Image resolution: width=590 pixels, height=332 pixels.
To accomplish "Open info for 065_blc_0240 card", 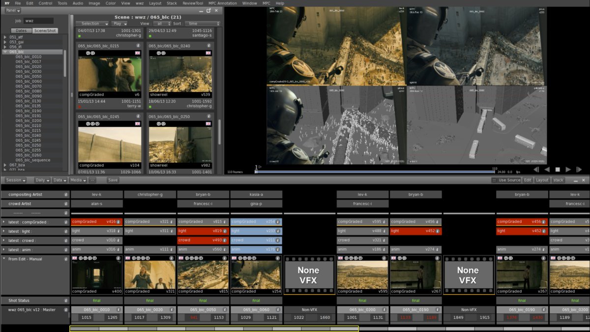I will 208,46.
